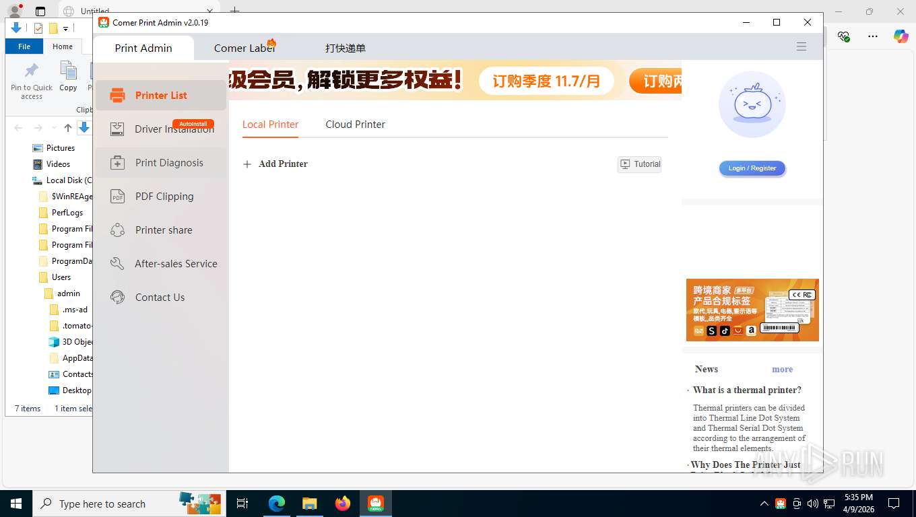Click Pin to Quick access in File Explorer
This screenshot has height=517, width=916.
[32, 81]
